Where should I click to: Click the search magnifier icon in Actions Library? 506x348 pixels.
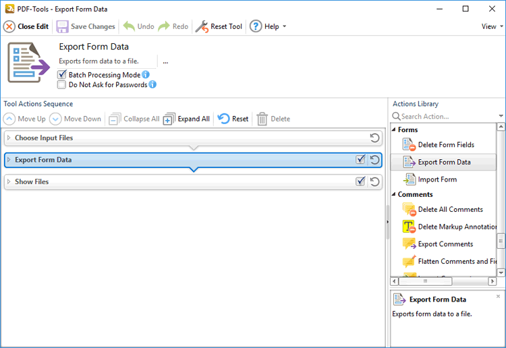396,116
